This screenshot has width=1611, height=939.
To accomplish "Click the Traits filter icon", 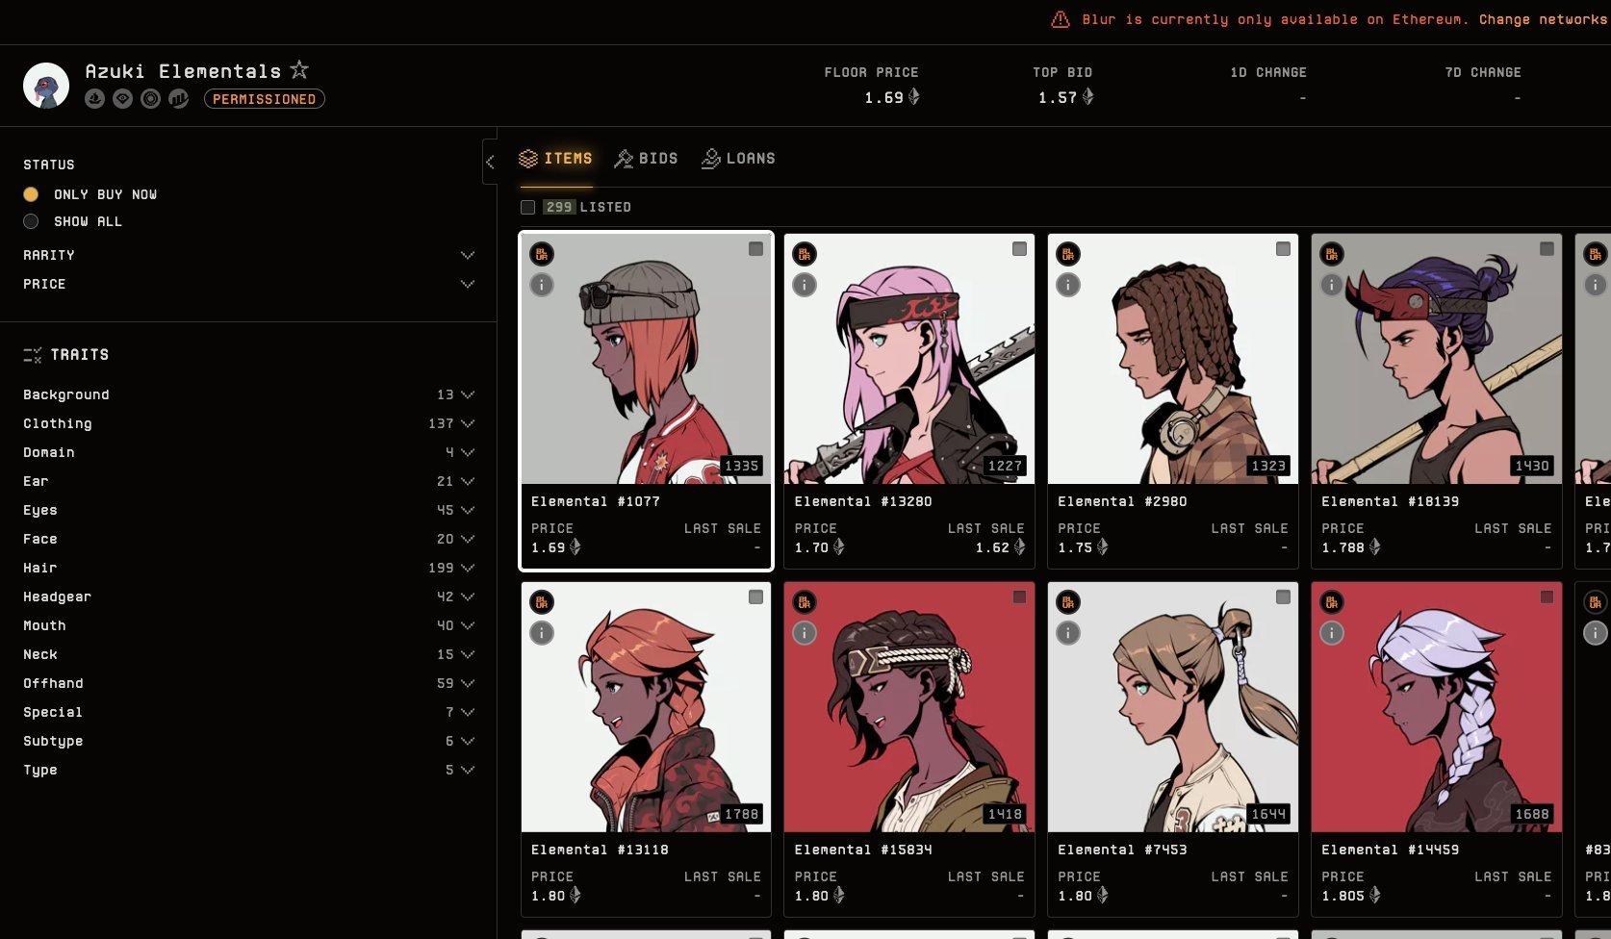I will (33, 355).
